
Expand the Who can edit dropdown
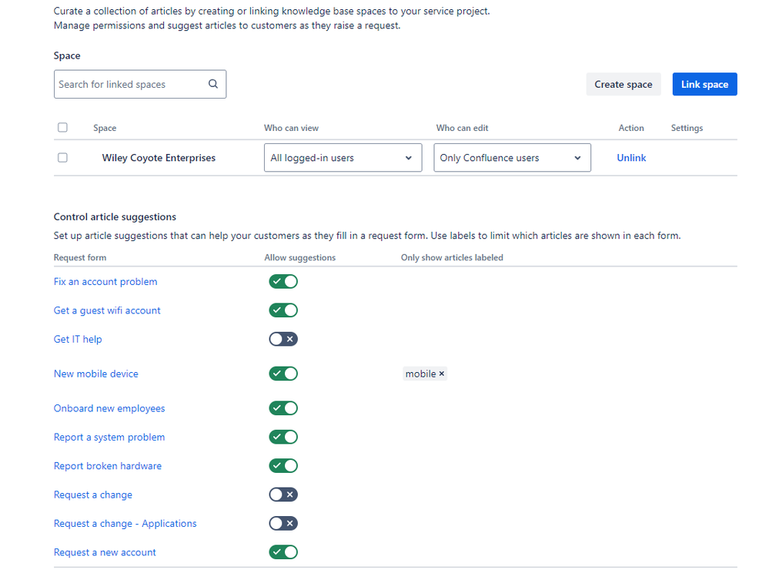click(x=512, y=158)
